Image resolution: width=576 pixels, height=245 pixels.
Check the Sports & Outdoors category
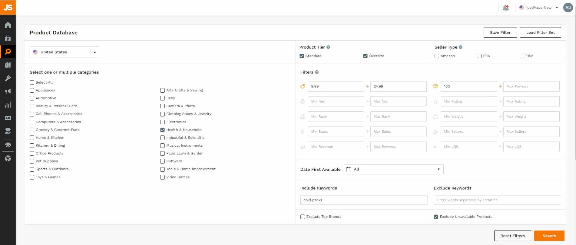tap(32, 169)
